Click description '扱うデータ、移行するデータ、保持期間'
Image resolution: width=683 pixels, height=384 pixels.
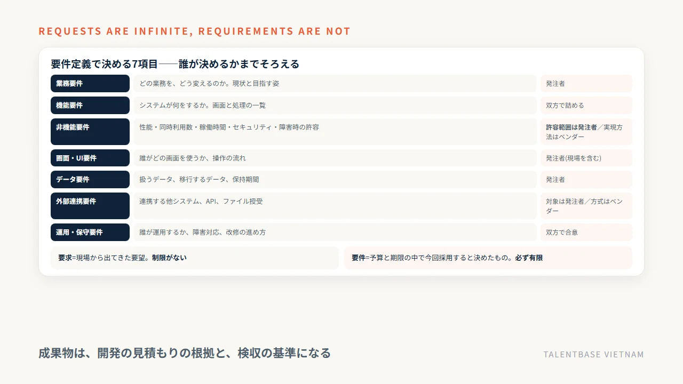coord(335,179)
